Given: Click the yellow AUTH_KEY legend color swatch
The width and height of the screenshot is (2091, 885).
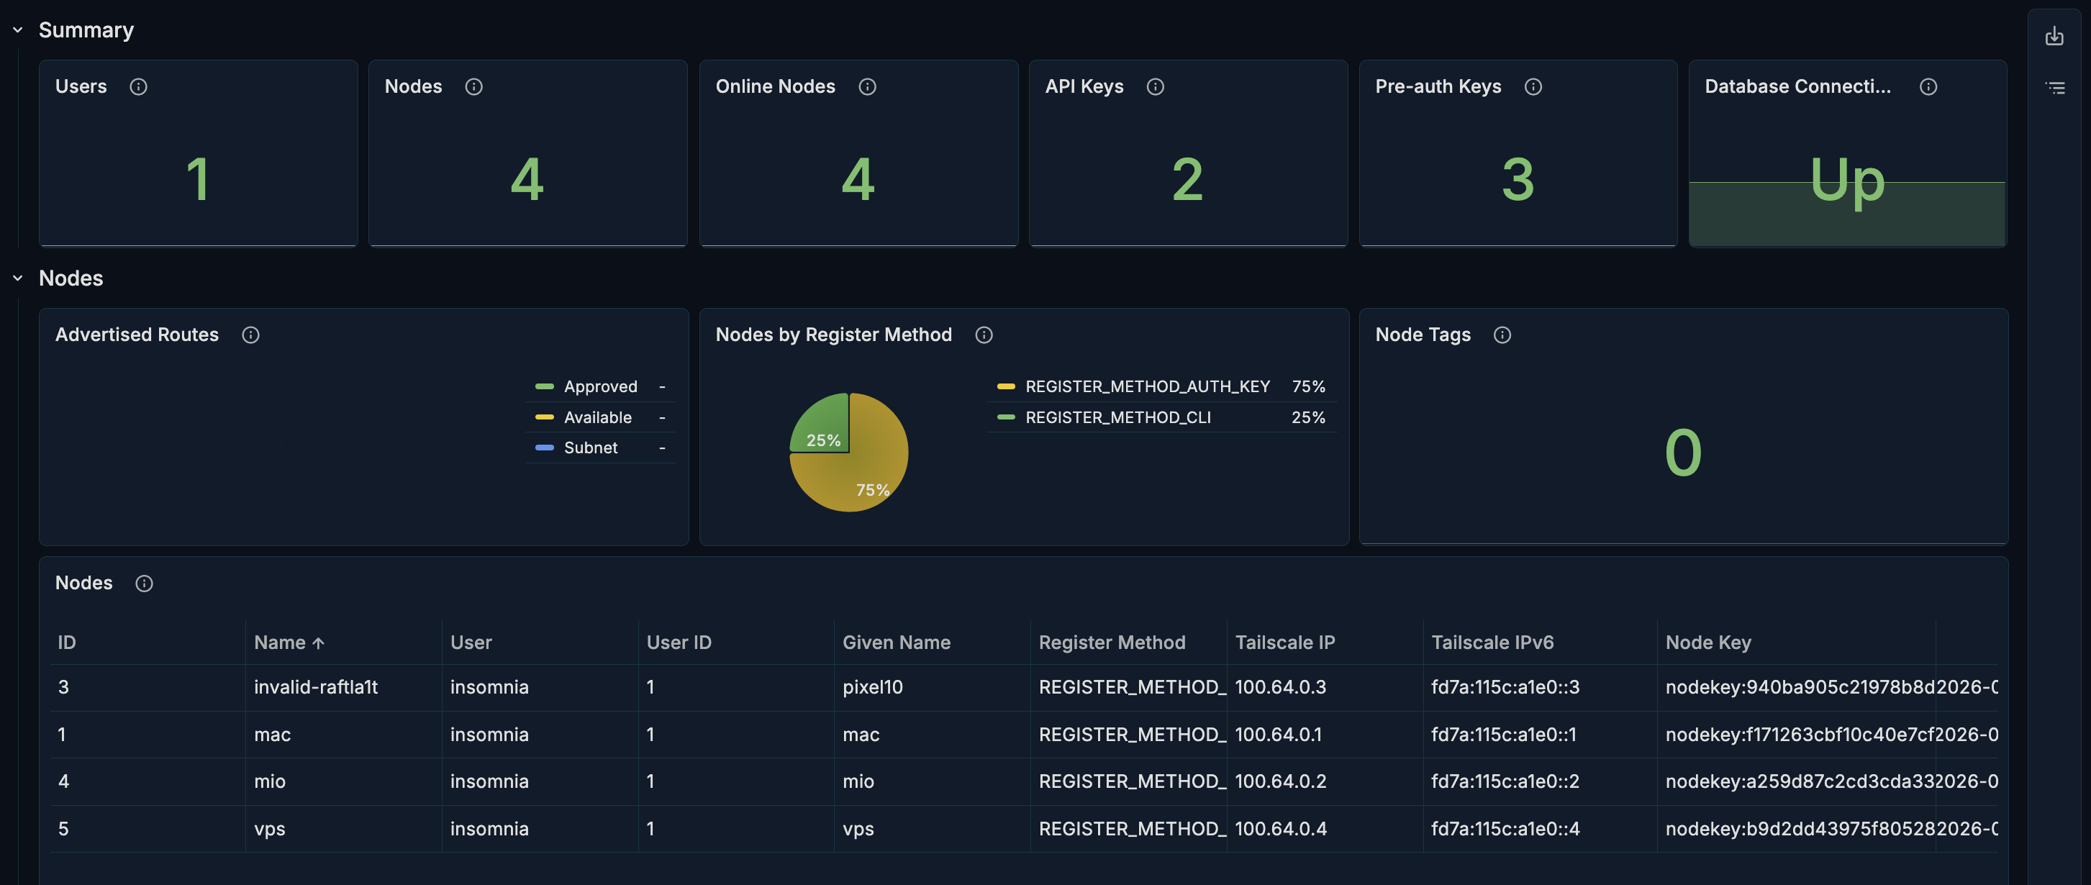Looking at the screenshot, I should [x=1006, y=386].
